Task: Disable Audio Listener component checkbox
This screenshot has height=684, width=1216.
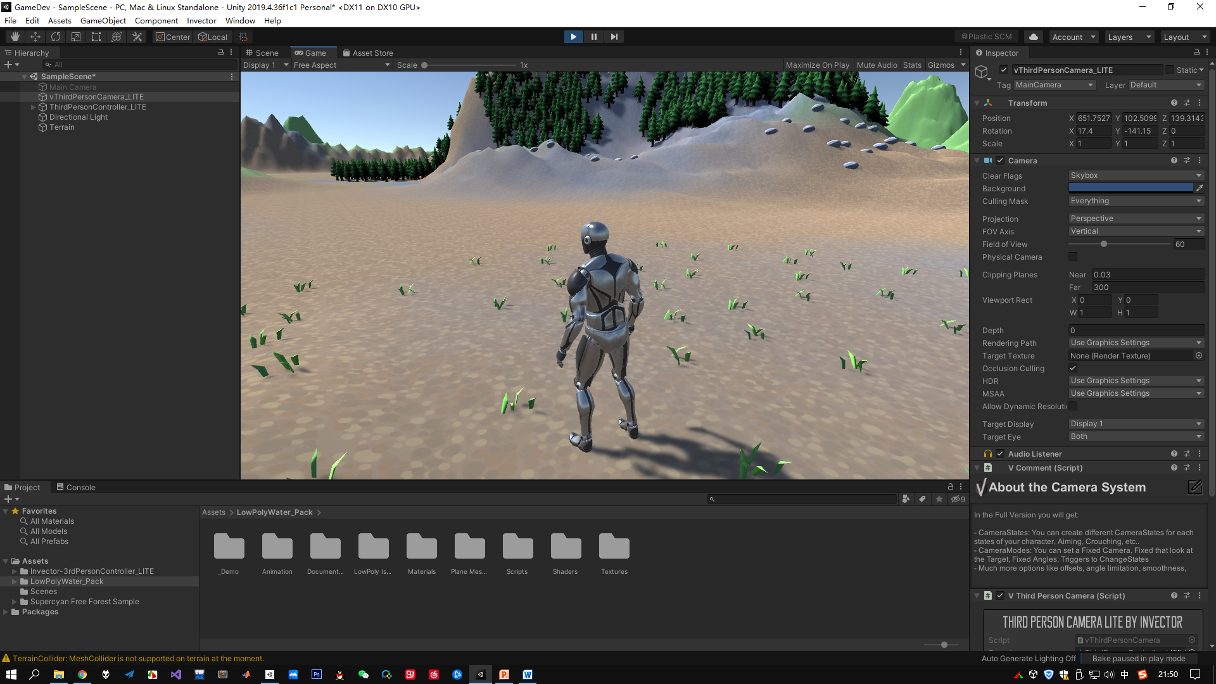Action: point(1000,453)
